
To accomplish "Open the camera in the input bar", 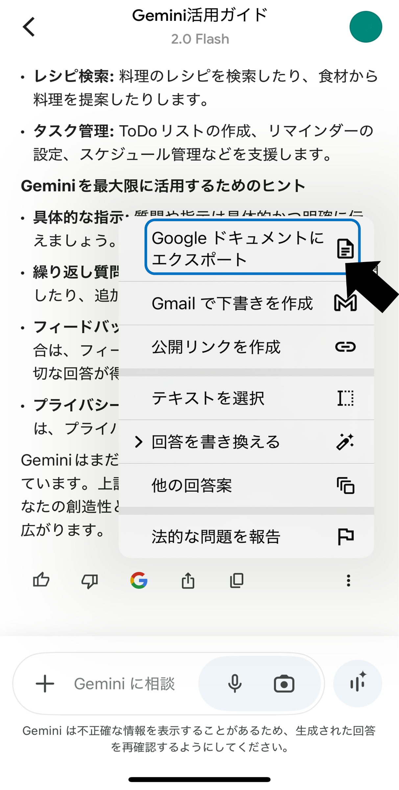I will (284, 684).
